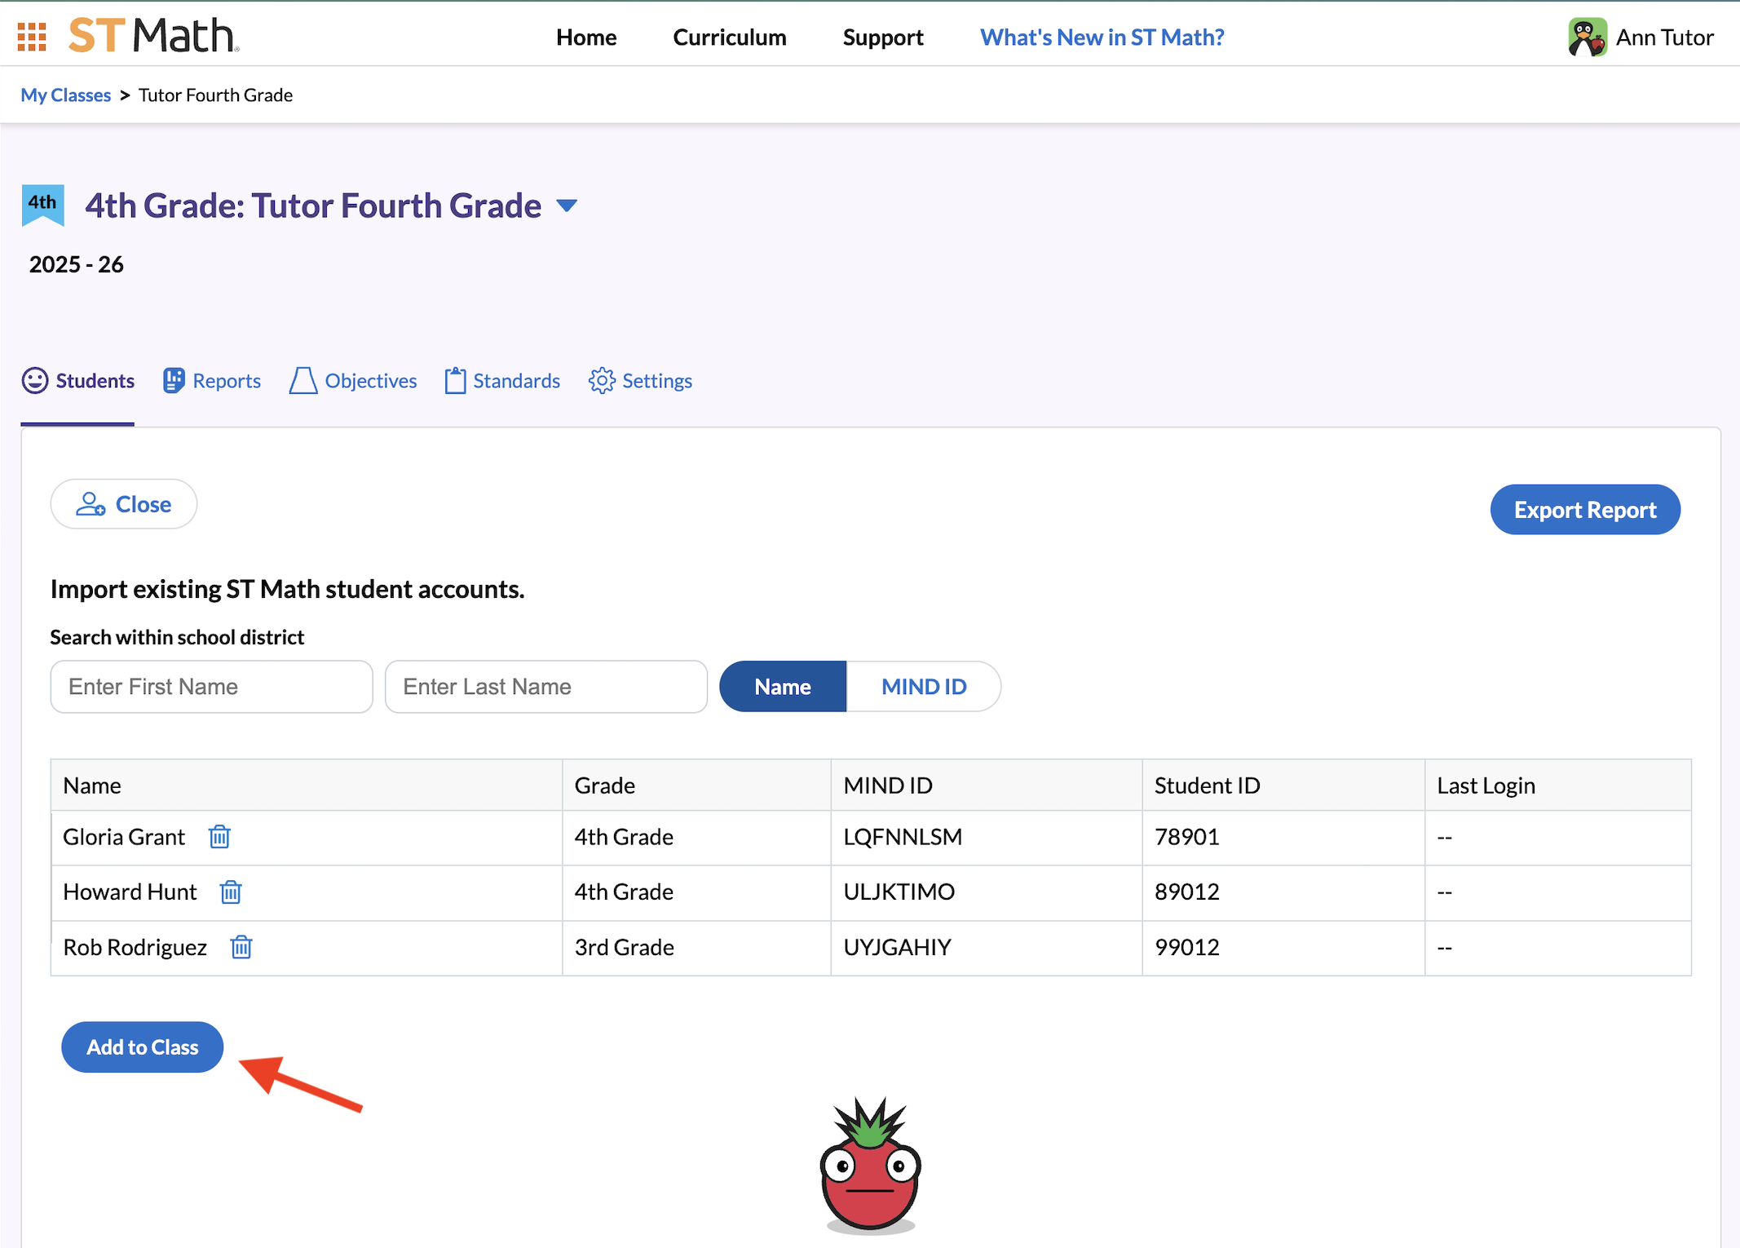
Task: Open the Support menu
Action: (882, 37)
